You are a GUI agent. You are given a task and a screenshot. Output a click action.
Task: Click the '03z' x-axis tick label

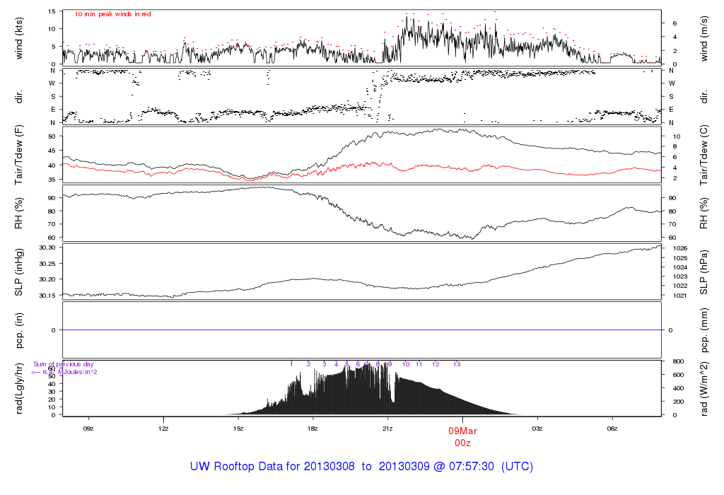click(x=537, y=429)
